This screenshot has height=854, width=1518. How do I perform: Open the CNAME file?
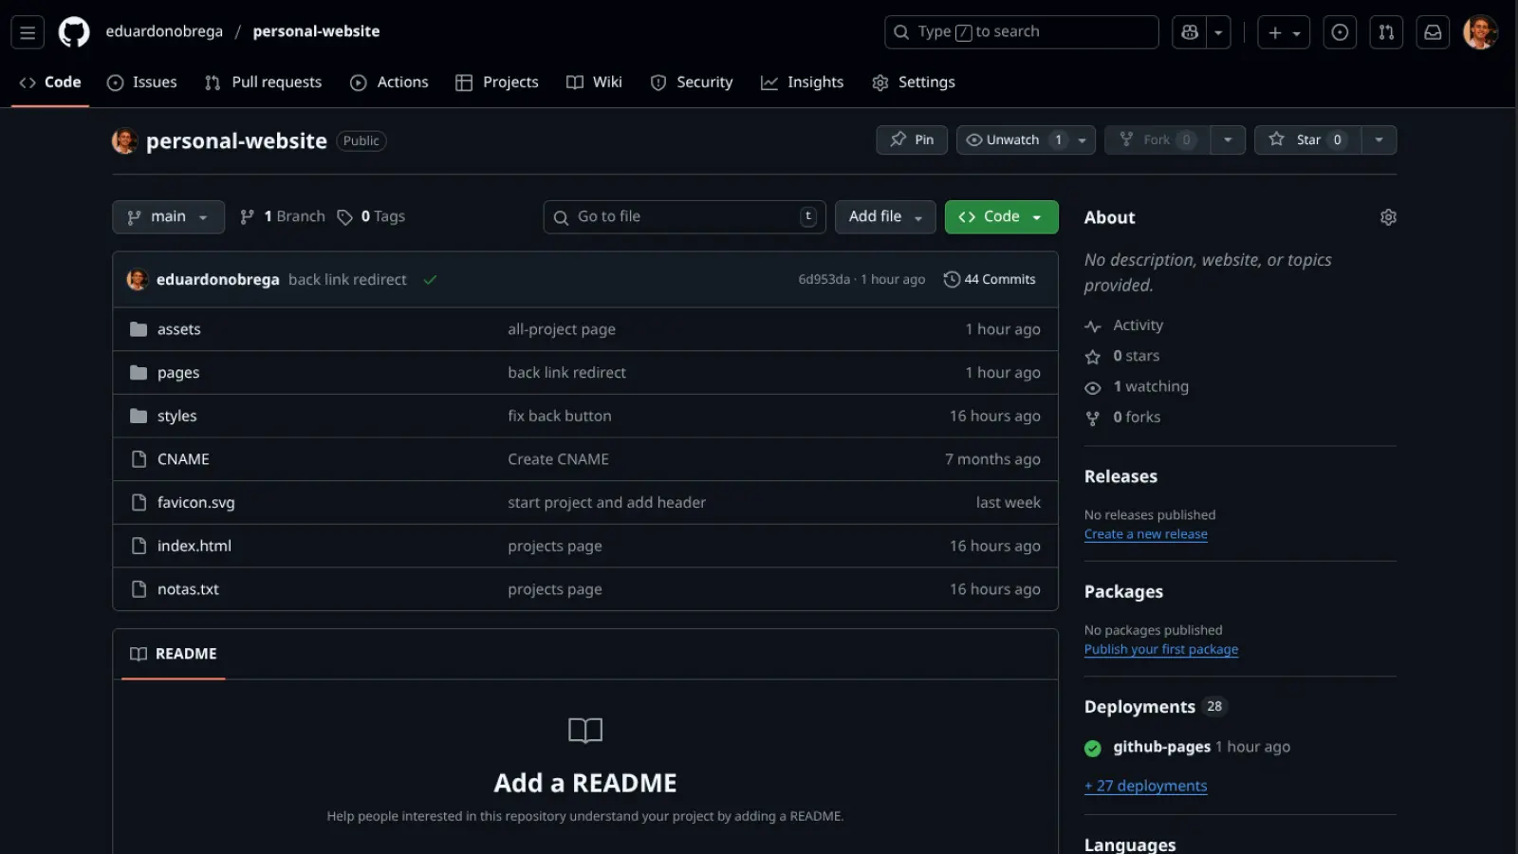click(183, 460)
